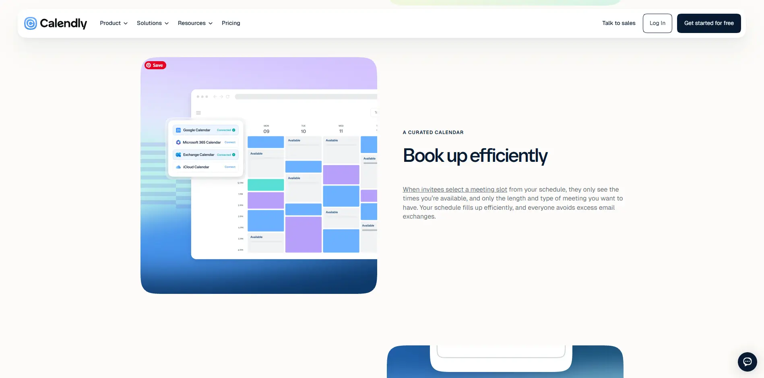Expand the Product dropdown menu
This screenshot has height=378, width=764.
(114, 23)
